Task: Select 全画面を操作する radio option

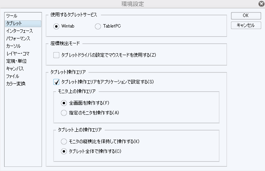Action: click(64, 103)
